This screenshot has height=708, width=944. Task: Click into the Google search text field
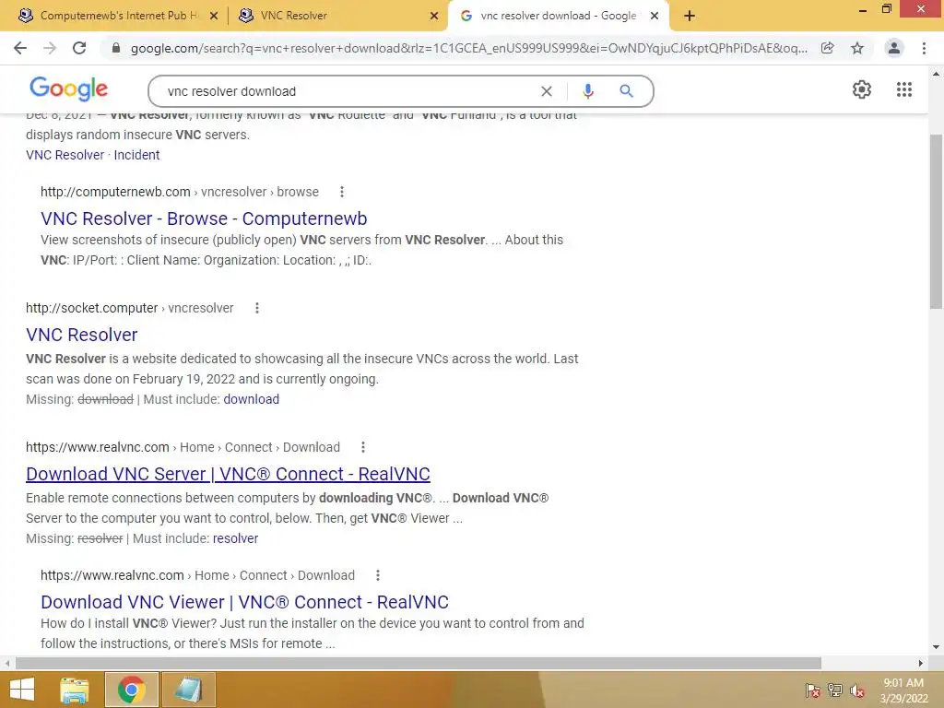[x=349, y=91]
